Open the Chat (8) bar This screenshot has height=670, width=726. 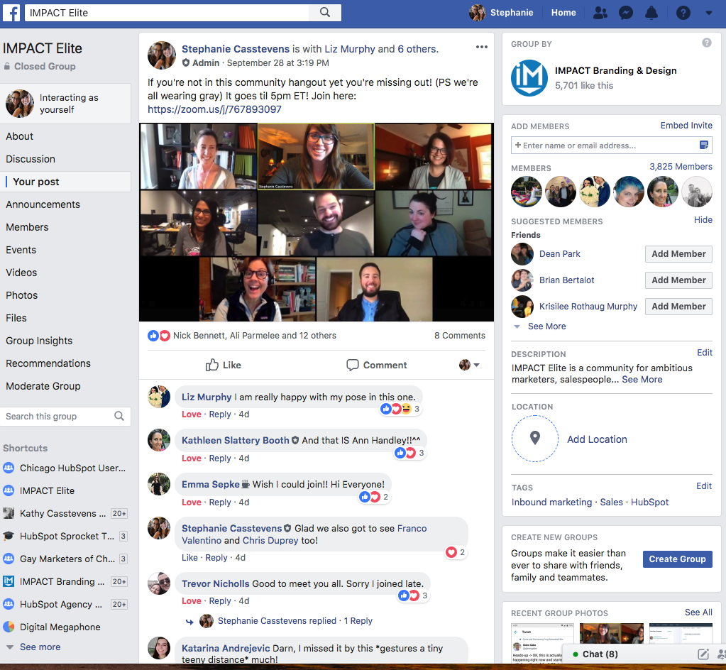600,654
